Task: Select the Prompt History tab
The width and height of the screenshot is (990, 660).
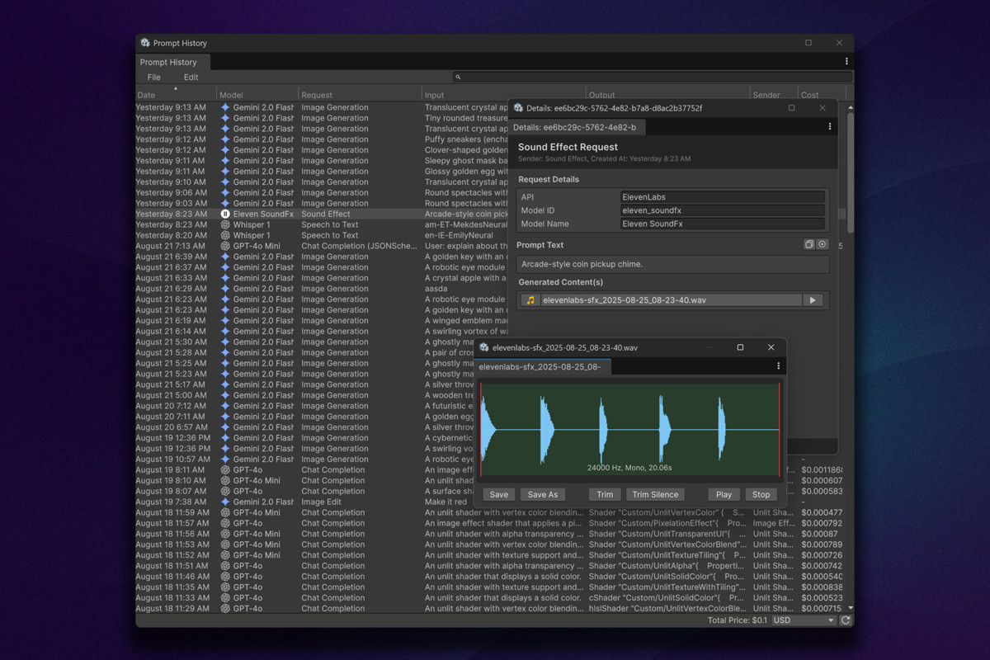Action: coord(171,62)
